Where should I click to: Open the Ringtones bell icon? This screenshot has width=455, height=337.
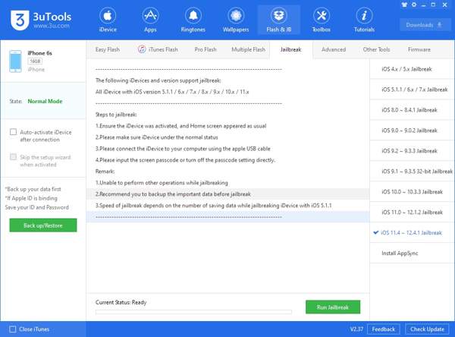(x=193, y=16)
